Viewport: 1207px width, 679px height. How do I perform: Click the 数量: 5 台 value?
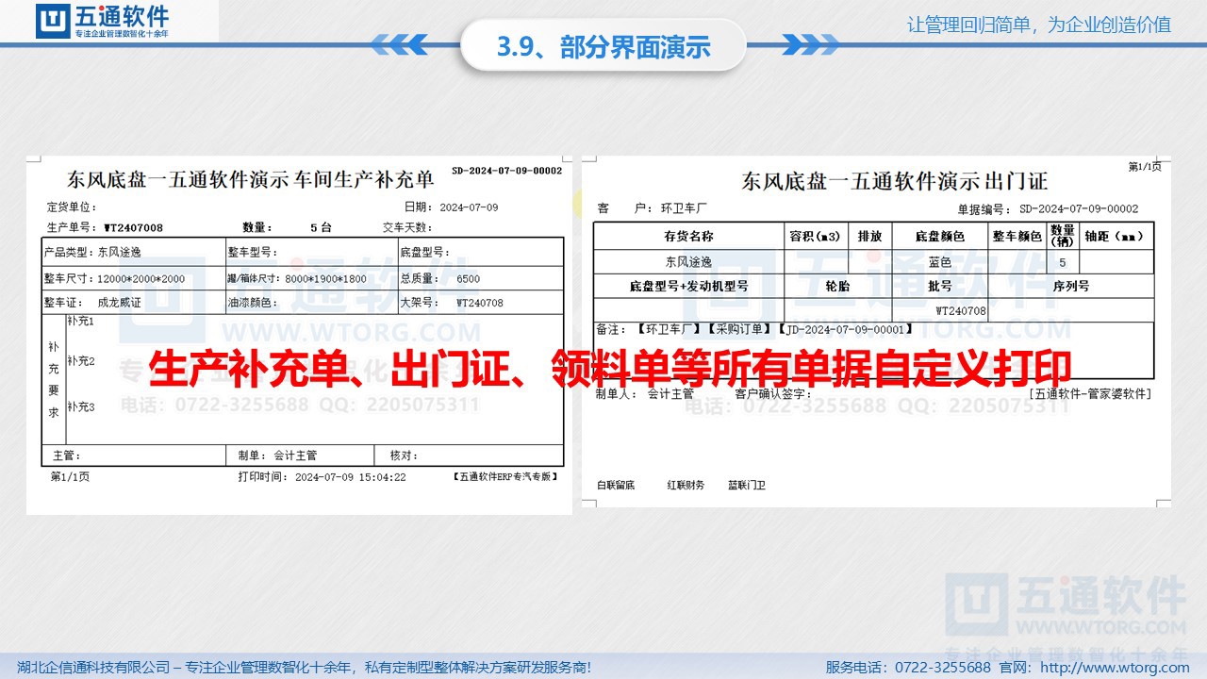coord(287,227)
